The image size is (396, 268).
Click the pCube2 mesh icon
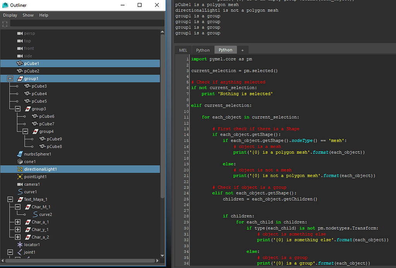tap(20, 71)
